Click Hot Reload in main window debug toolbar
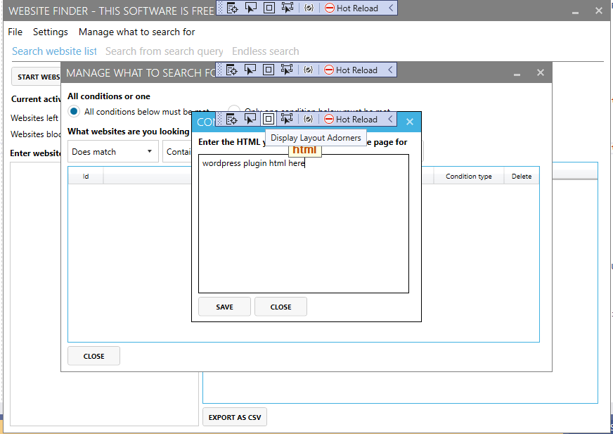 (x=351, y=8)
